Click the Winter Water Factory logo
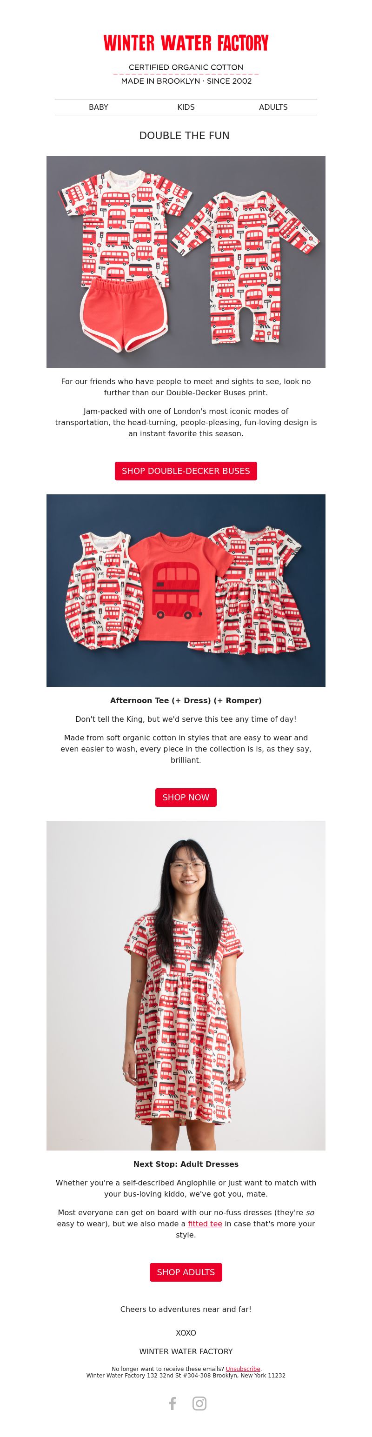The image size is (372, 1437). pos(186,44)
